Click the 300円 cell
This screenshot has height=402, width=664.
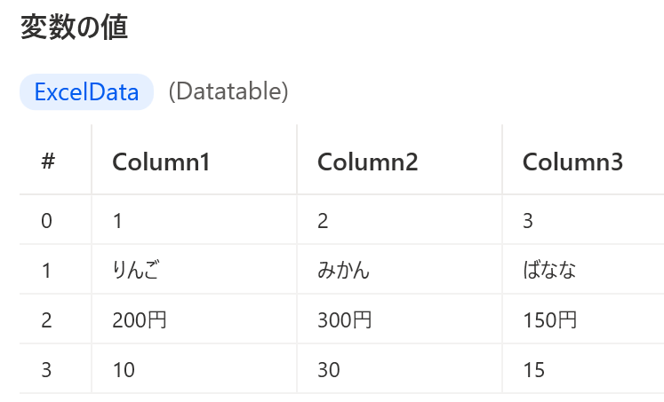(399, 319)
